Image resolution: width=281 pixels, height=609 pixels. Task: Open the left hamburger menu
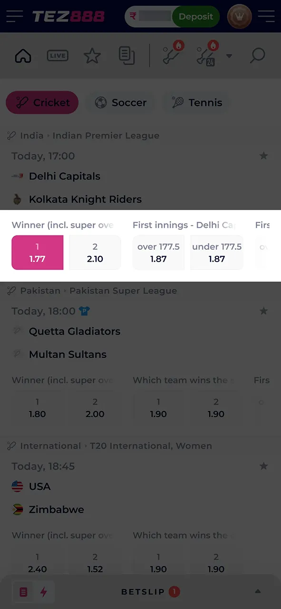point(14,17)
